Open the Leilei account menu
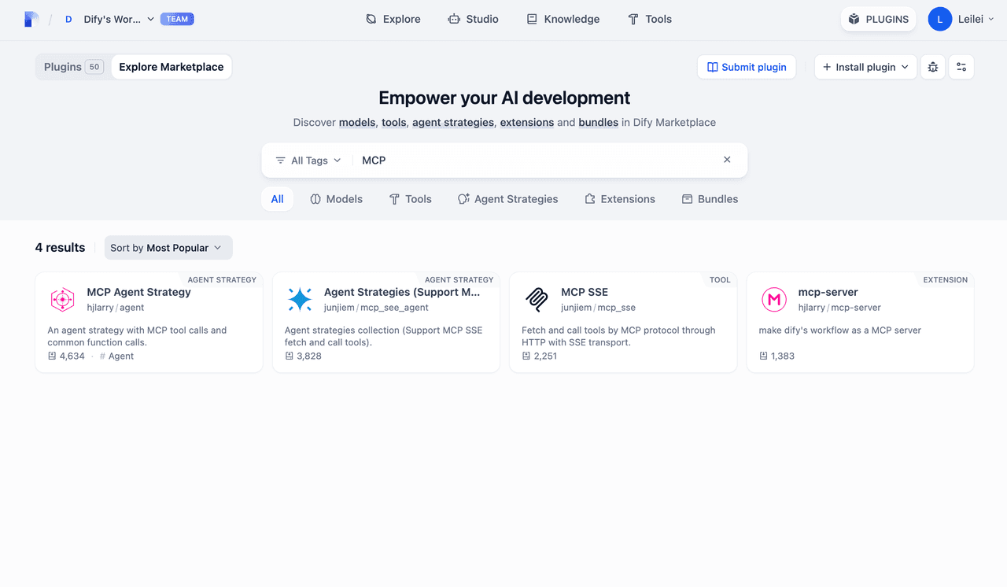The width and height of the screenshot is (1007, 587). (x=961, y=19)
